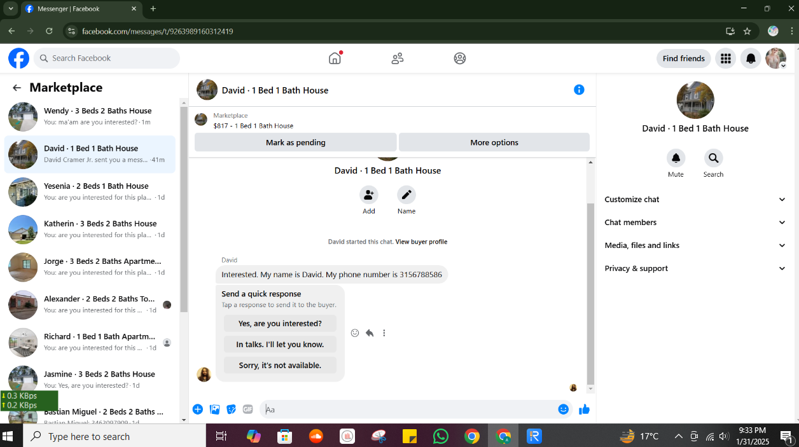Show hidden system tray icons chevron
Screen dimensions: 799x447
[678, 436]
